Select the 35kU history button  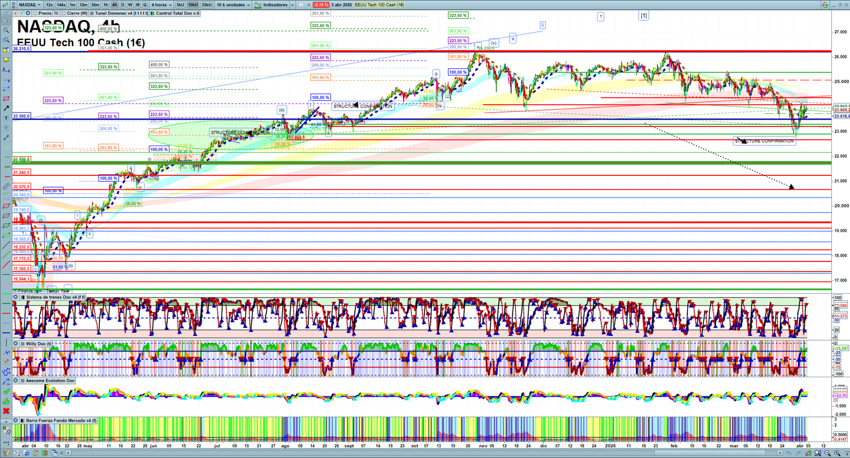click(207, 5)
